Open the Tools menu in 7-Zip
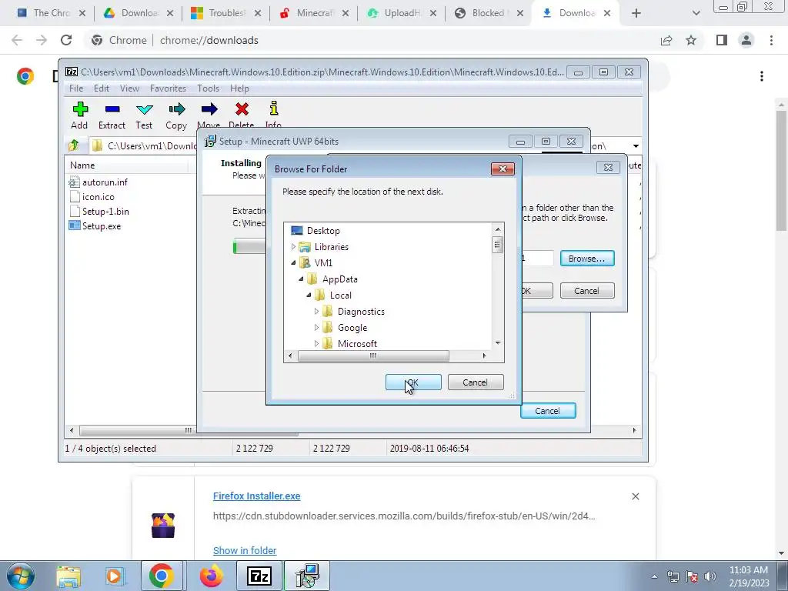This screenshot has height=591, width=788. point(208,88)
